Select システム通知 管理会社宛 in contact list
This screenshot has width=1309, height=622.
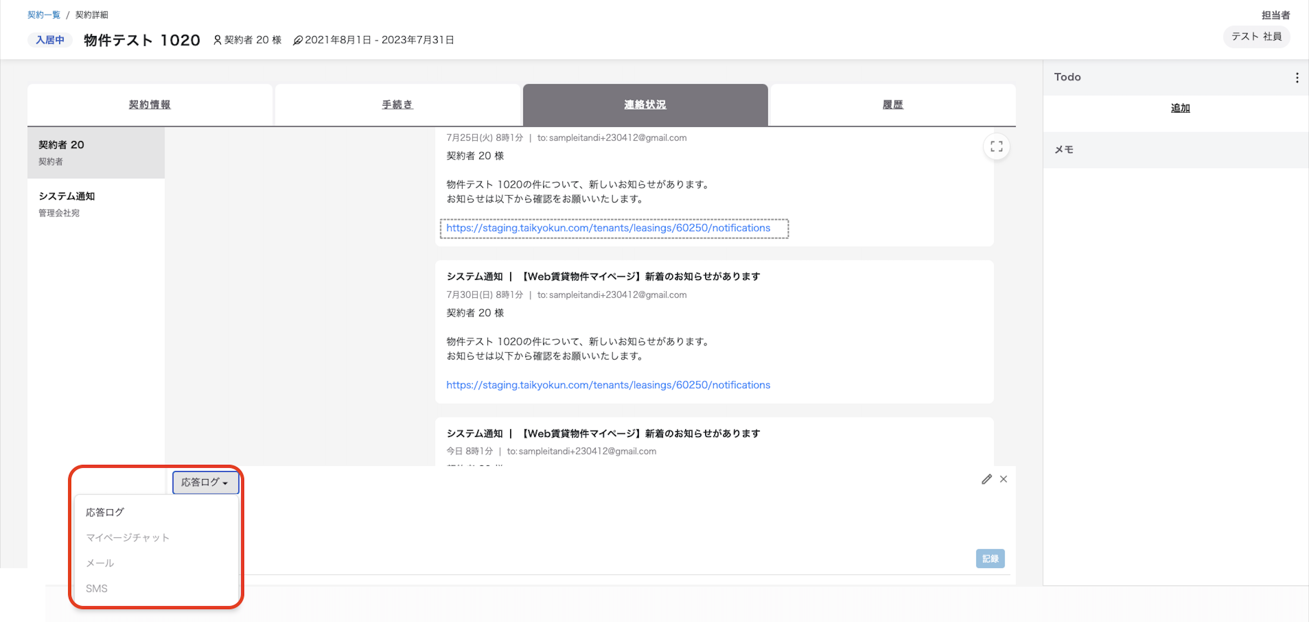[x=96, y=204]
